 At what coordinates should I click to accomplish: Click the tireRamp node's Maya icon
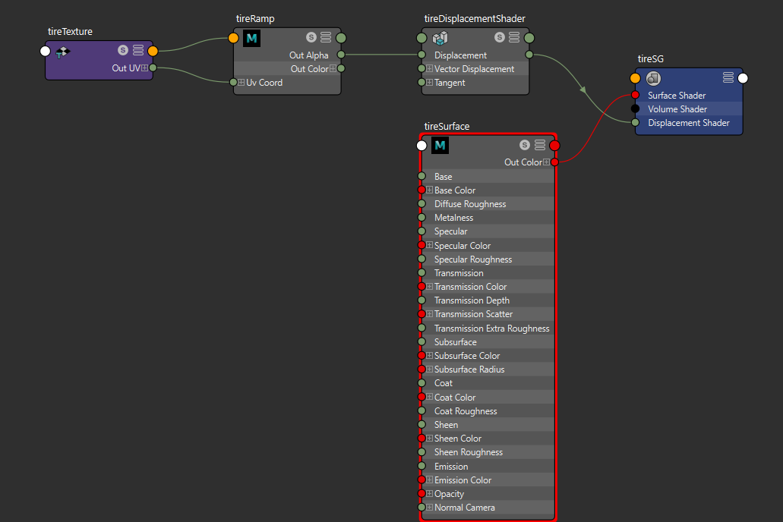coord(251,38)
